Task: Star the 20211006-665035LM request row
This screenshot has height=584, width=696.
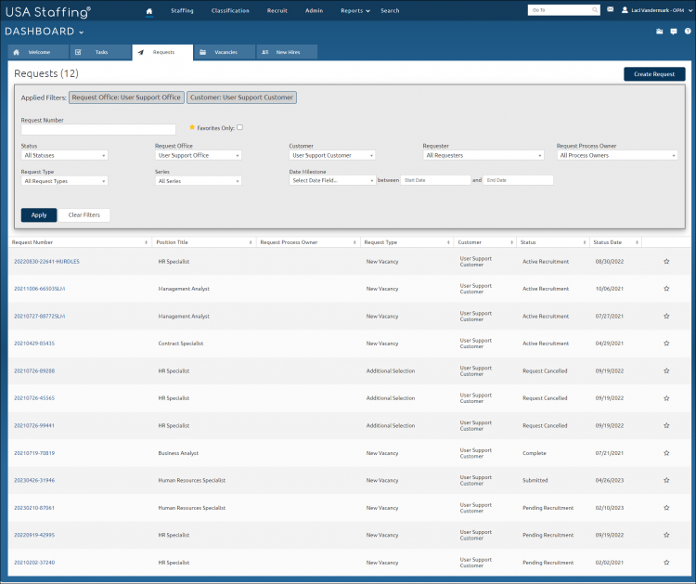Action: pyautogui.click(x=666, y=289)
